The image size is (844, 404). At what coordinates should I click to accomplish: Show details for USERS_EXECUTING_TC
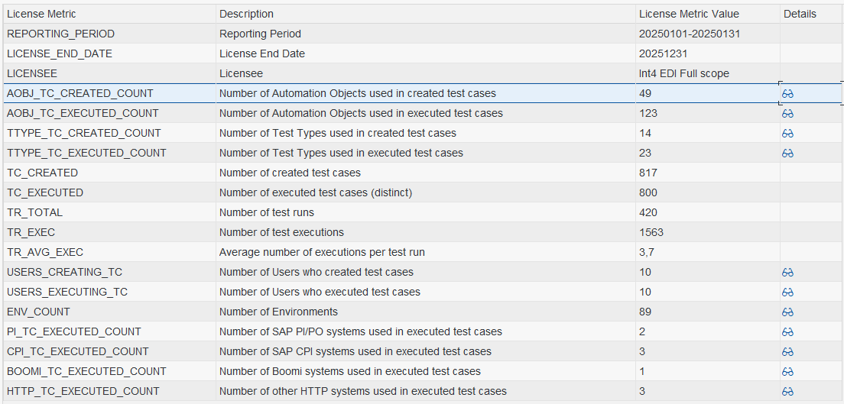click(x=787, y=292)
